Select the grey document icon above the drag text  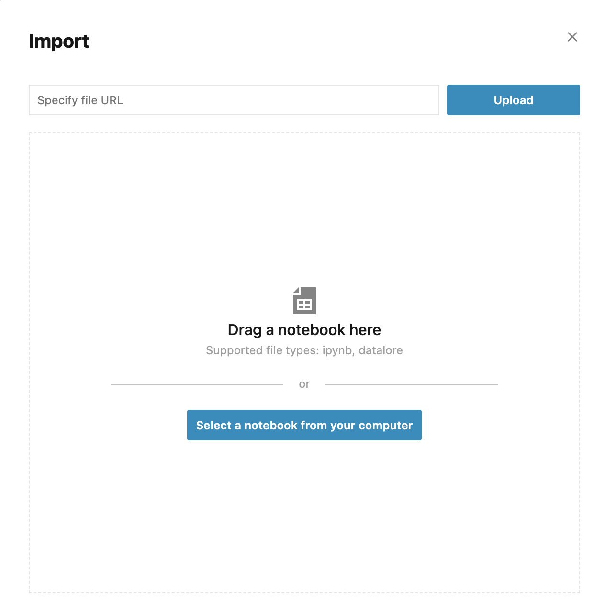pyautogui.click(x=304, y=300)
